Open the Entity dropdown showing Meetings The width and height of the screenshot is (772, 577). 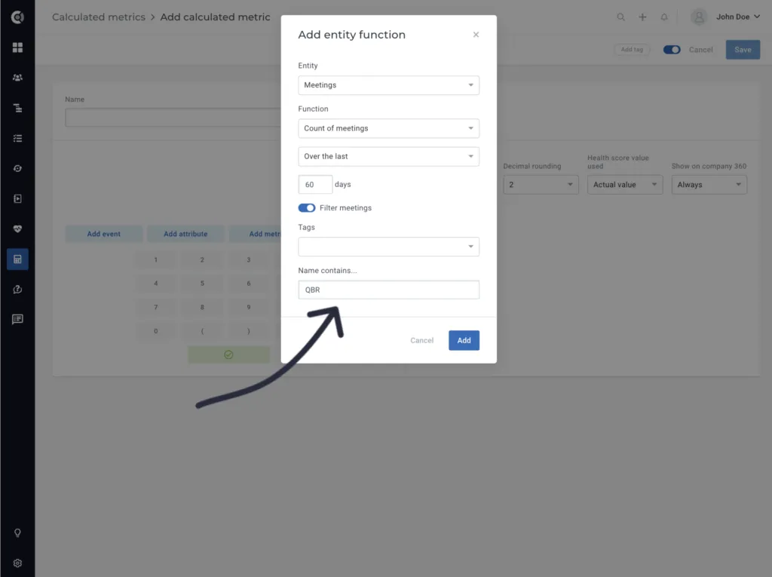pos(388,85)
